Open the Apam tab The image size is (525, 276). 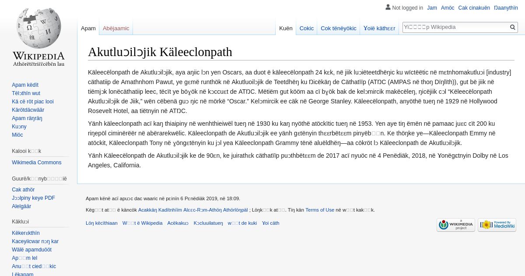(88, 28)
